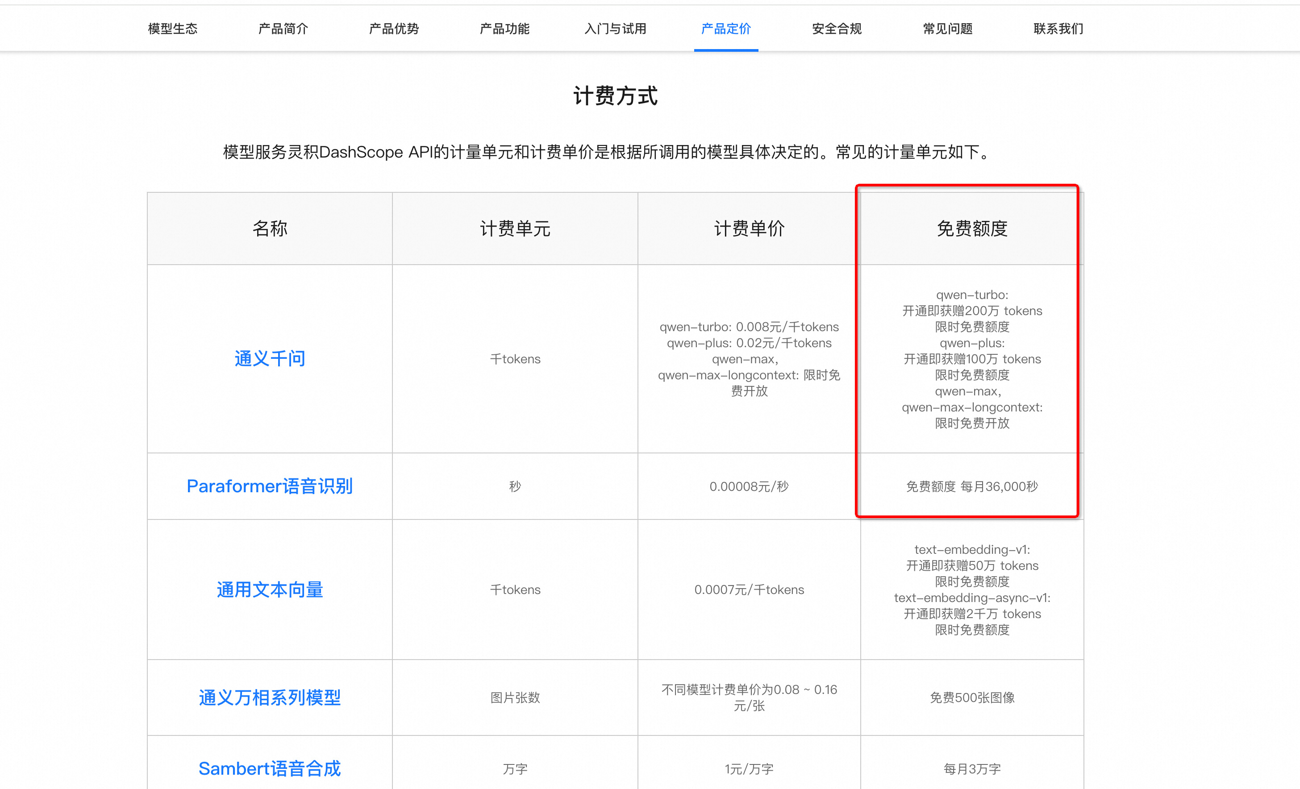1300x789 pixels.
Task: Visit the Sambert语音合成 link
Action: tap(270, 768)
